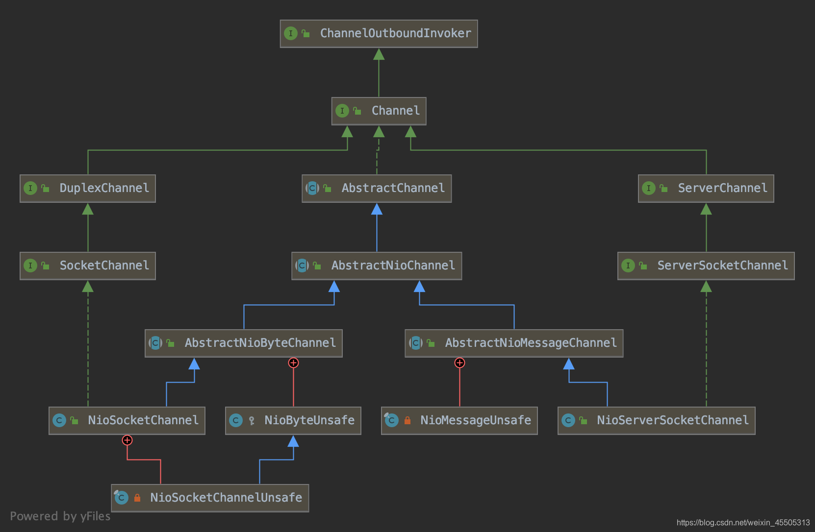
Task: Select the NioByteUnsafe node label
Action: 309,420
